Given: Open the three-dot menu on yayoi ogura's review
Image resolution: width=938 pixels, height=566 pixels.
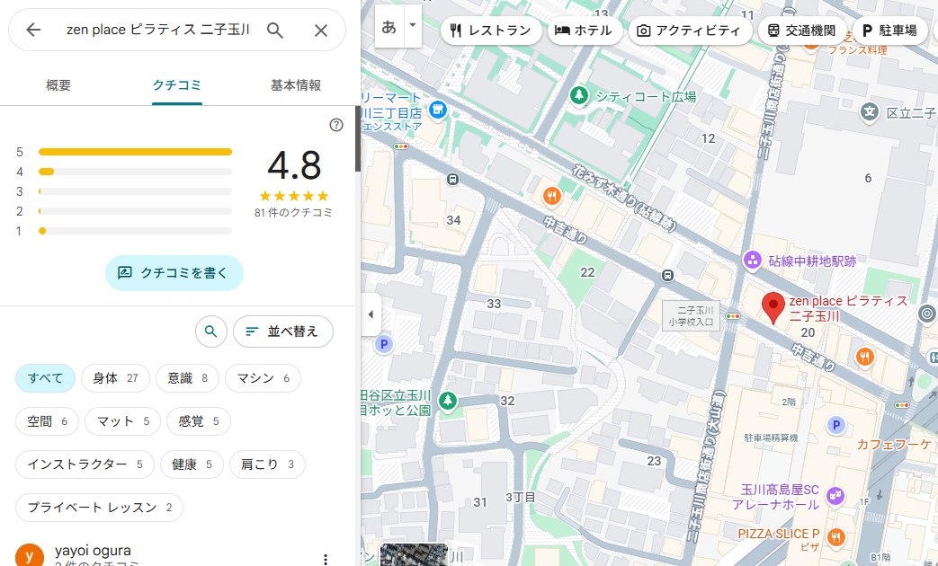Looking at the screenshot, I should tap(325, 559).
